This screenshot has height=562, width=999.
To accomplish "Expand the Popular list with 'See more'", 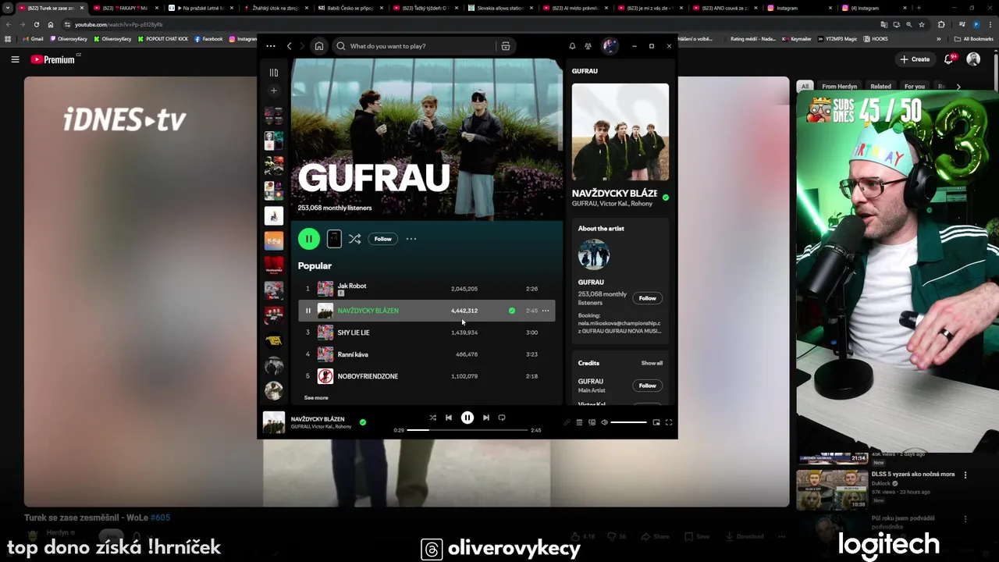I will coord(316,398).
